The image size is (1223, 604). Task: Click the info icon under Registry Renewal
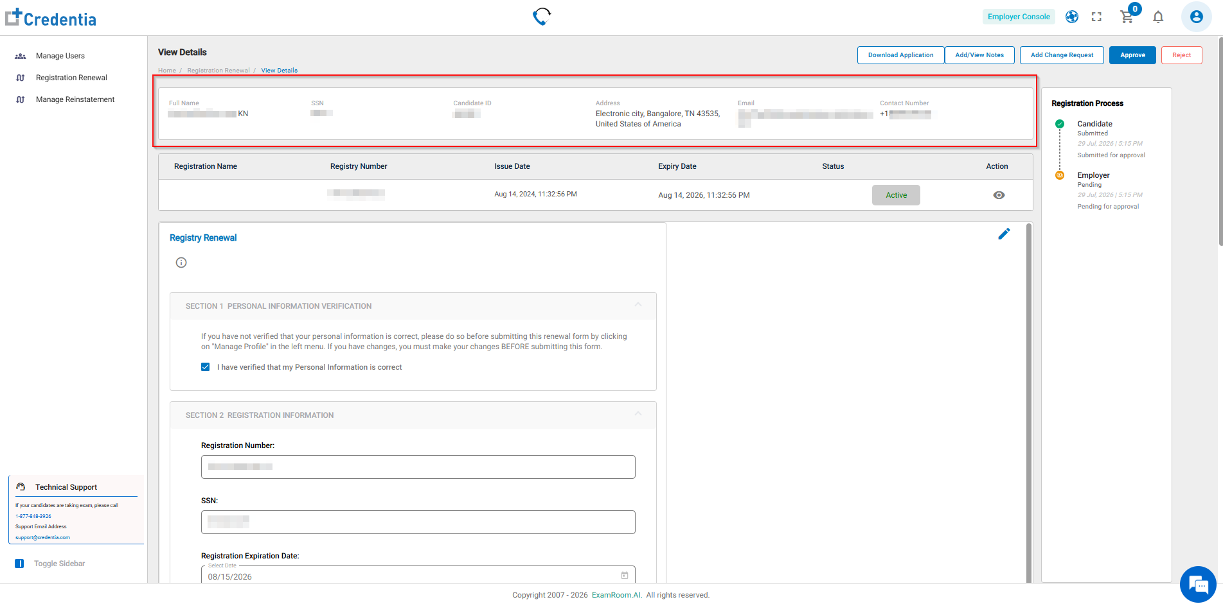(181, 263)
